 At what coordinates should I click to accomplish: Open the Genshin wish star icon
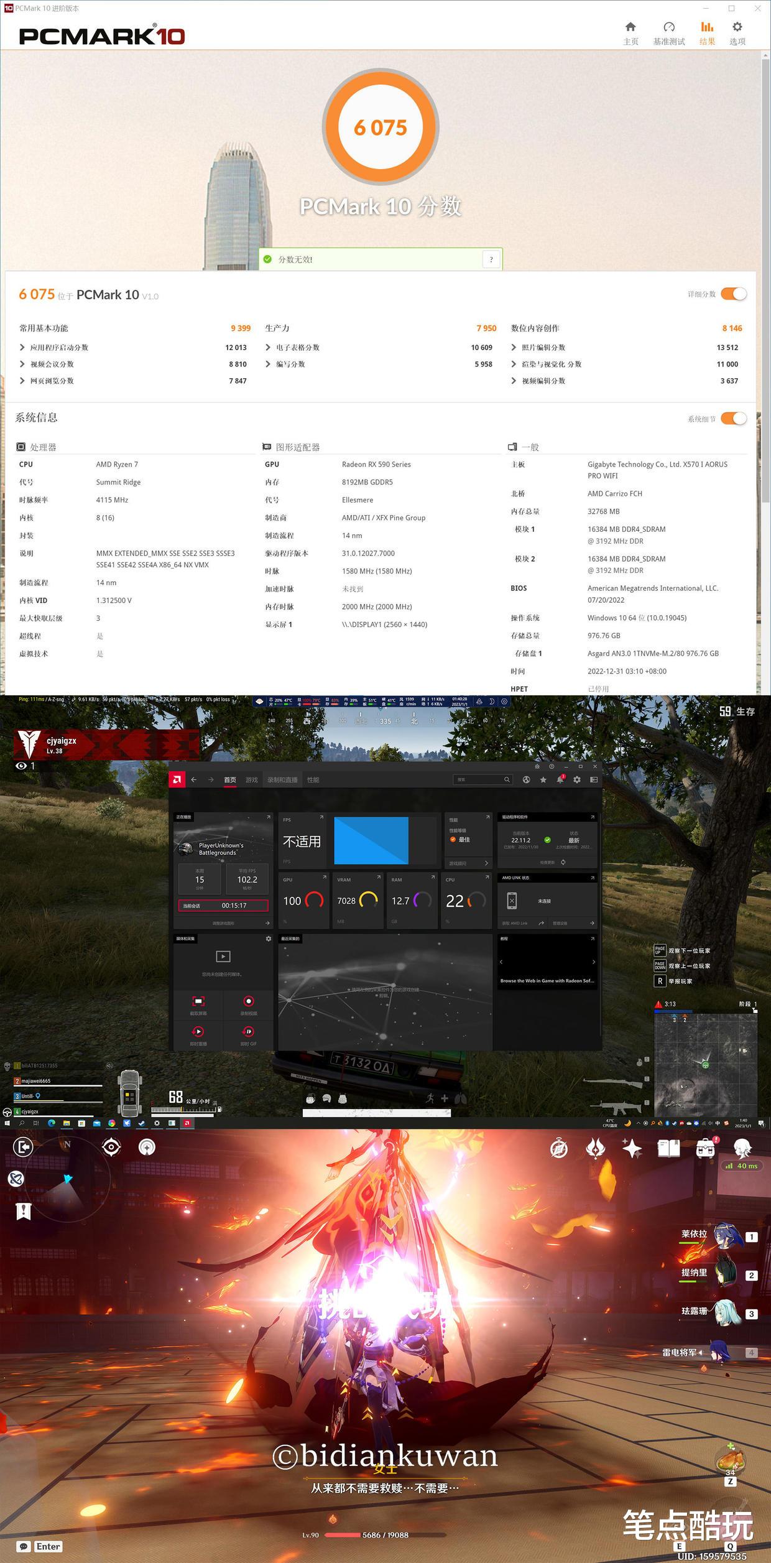pos(632,1148)
